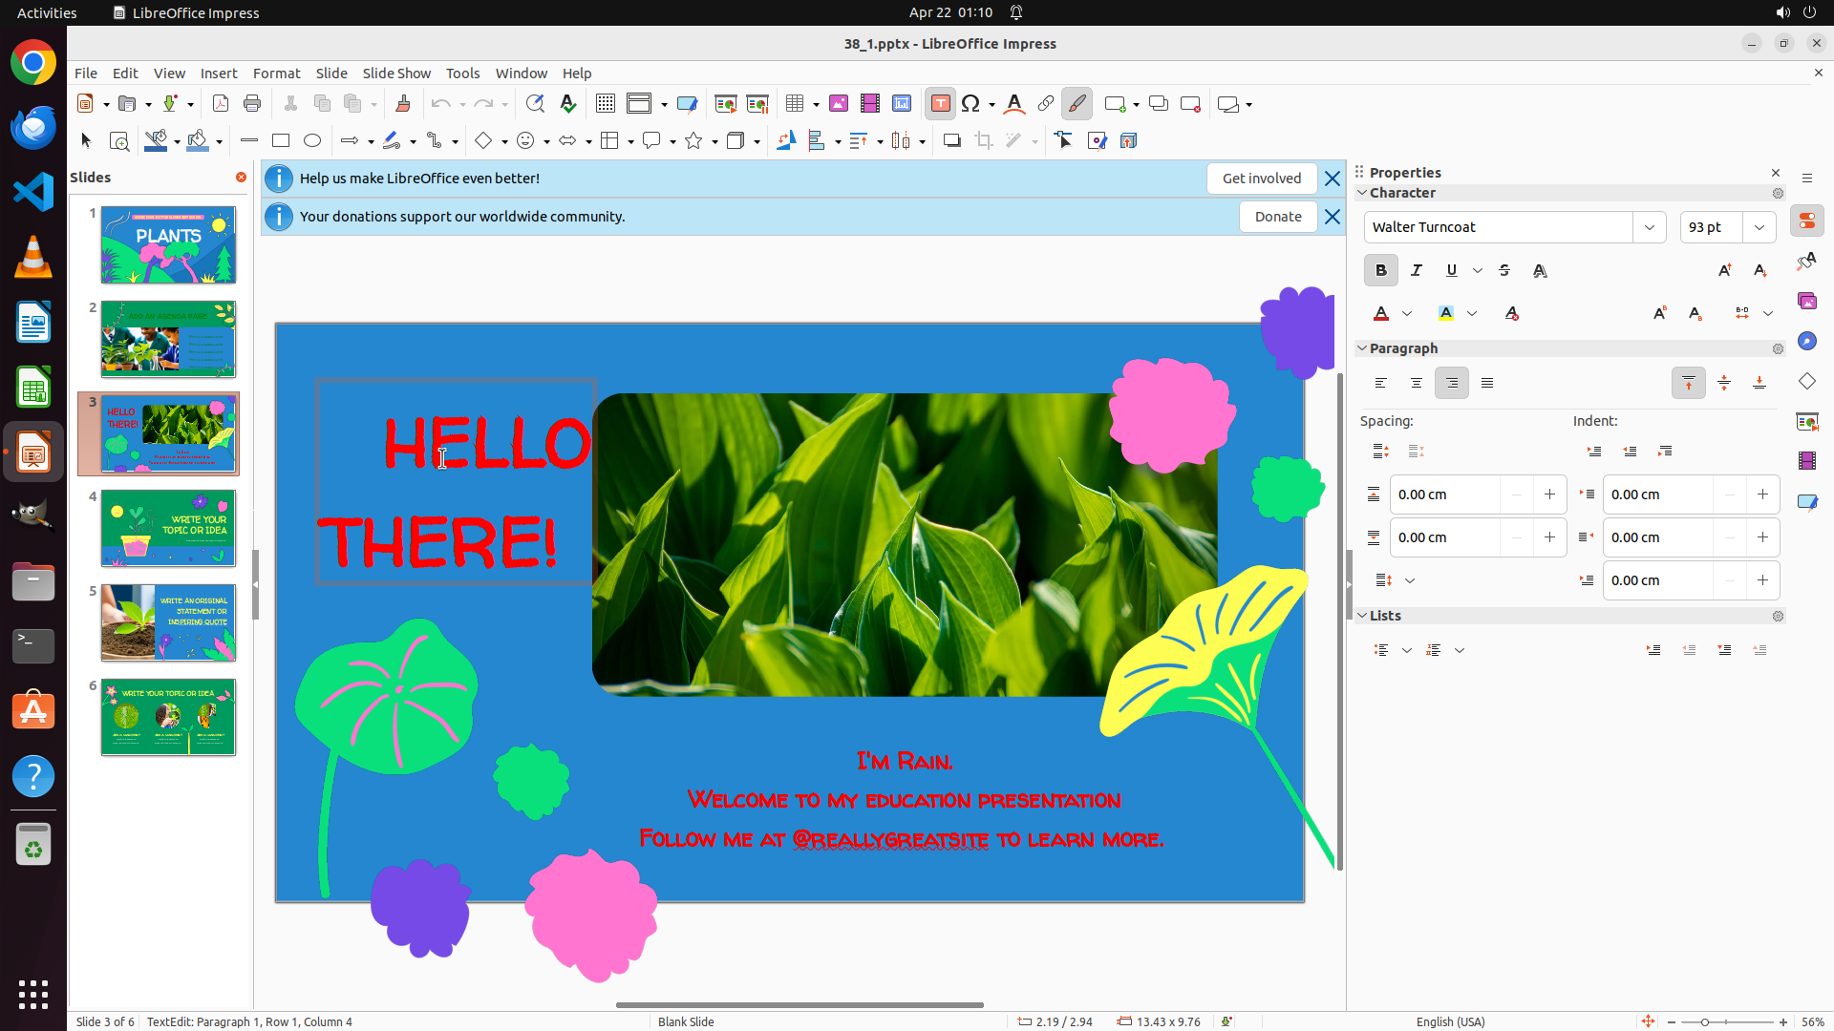Open the Format menu
Viewport: 1834px width, 1031px height.
[276, 74]
